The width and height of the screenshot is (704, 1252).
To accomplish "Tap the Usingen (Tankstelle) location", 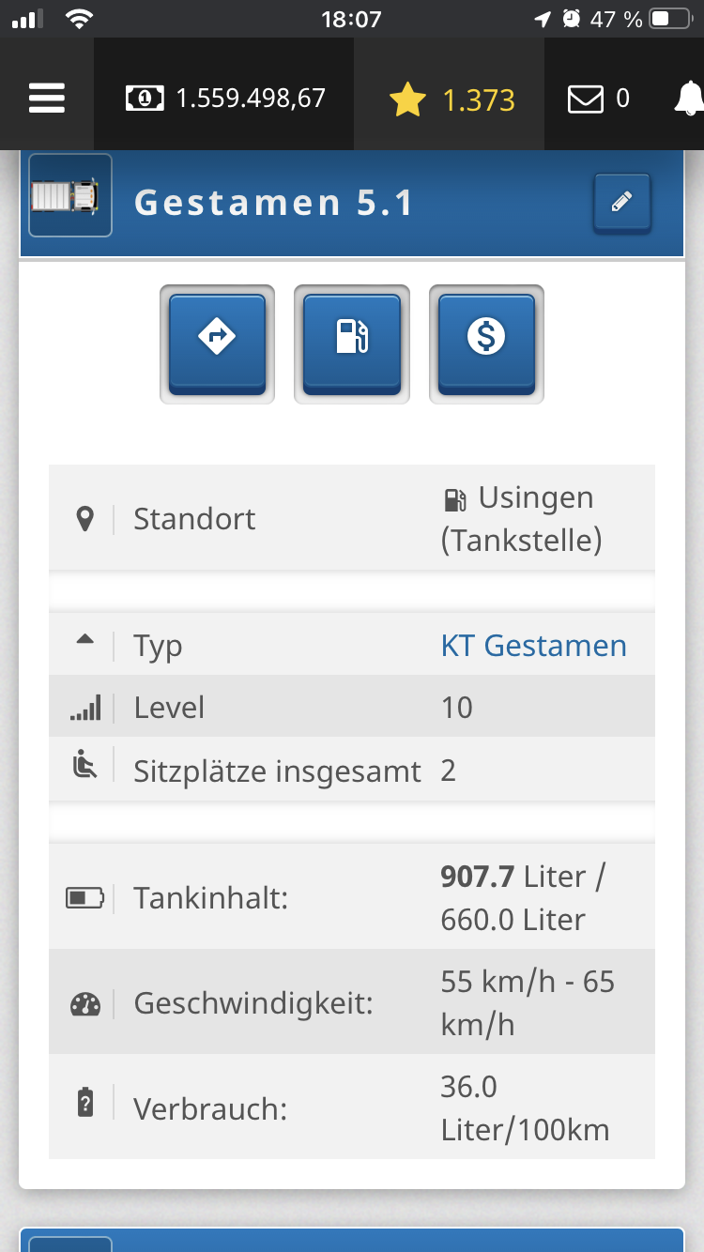I will [521, 519].
